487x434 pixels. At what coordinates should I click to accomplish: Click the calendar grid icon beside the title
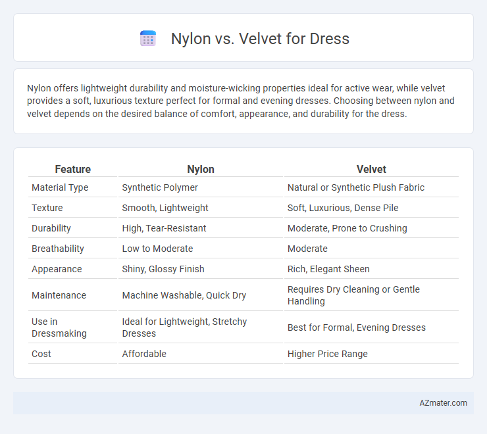(148, 39)
